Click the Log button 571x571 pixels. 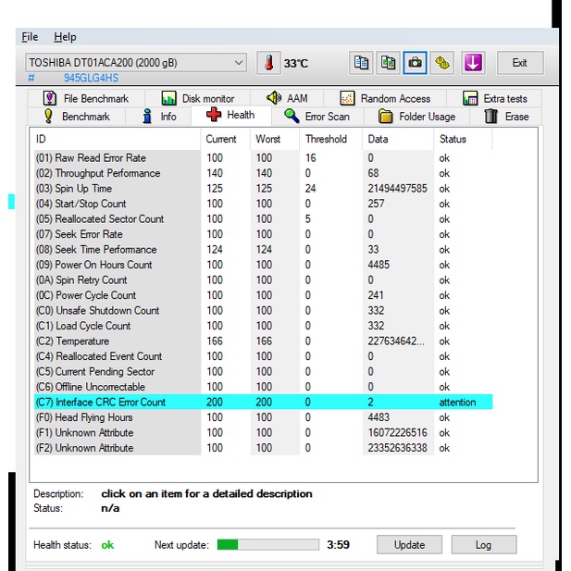[x=483, y=545]
